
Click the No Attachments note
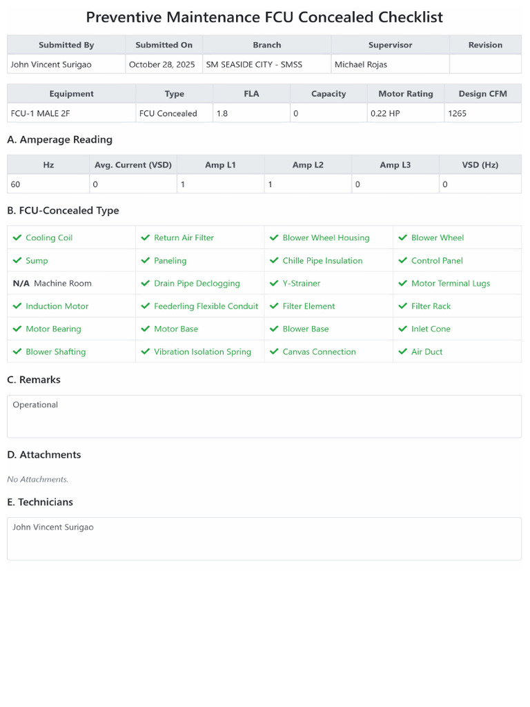pos(38,479)
